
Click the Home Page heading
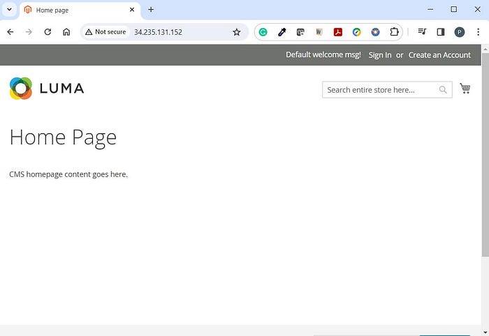[x=63, y=138]
